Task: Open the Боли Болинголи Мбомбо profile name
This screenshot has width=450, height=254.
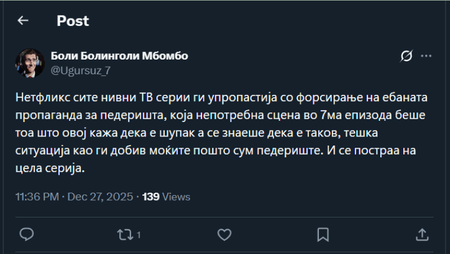Action: tap(119, 56)
